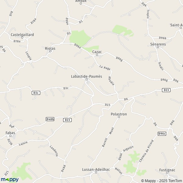Click the Castelgaillard place marker

point(22,38)
